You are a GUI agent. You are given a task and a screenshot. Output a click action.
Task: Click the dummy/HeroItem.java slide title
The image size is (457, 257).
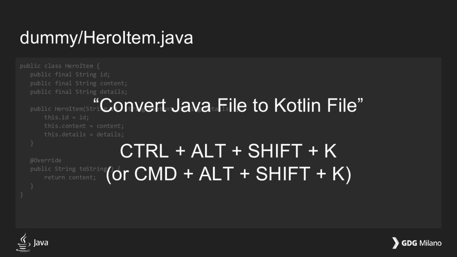point(106,38)
